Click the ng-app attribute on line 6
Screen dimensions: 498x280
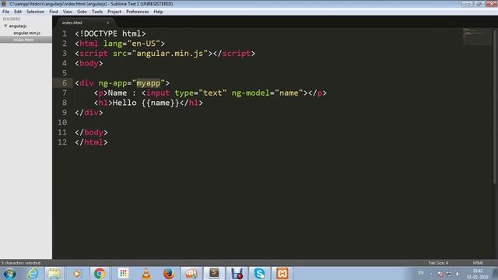coord(113,83)
